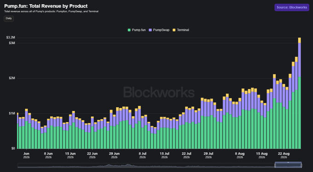Click the '8 Aug' x-axis label

240,154
